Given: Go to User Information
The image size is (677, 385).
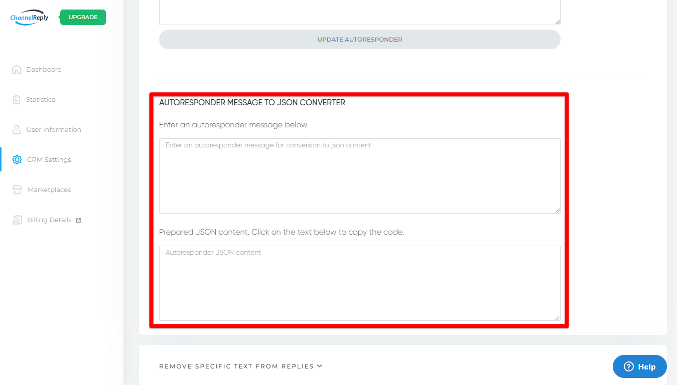Looking at the screenshot, I should pyautogui.click(x=54, y=130).
